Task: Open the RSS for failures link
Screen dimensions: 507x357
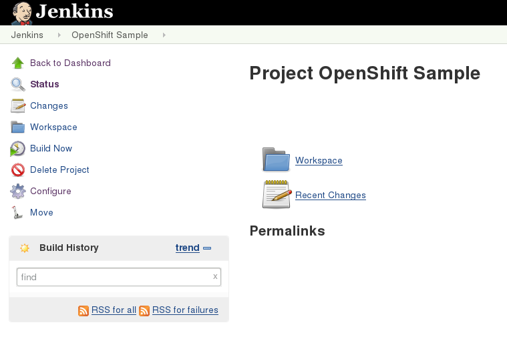Action: click(185, 310)
